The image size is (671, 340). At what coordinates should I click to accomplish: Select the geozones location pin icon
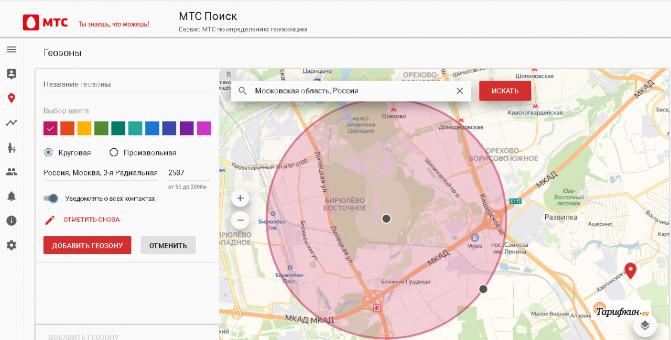click(x=12, y=98)
